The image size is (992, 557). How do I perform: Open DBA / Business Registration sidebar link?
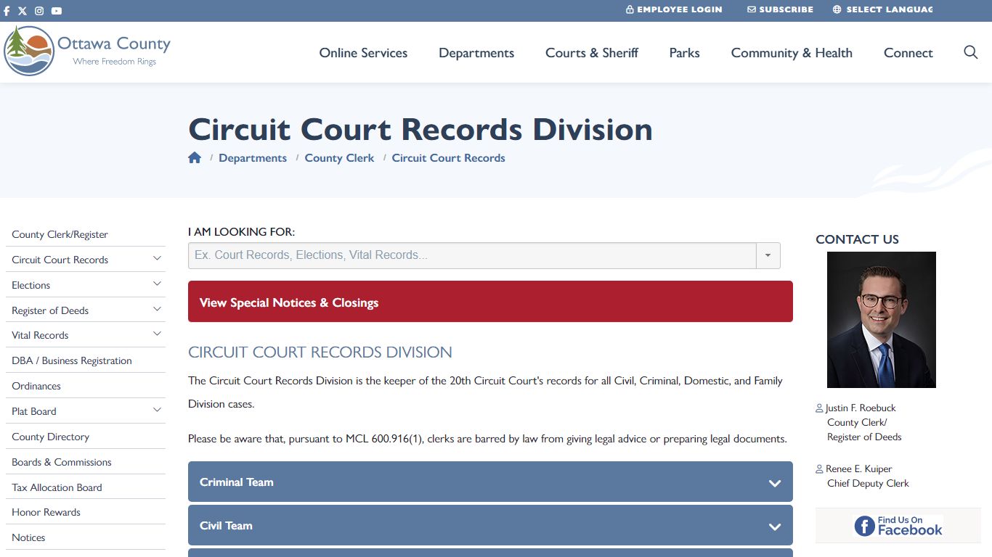[72, 360]
